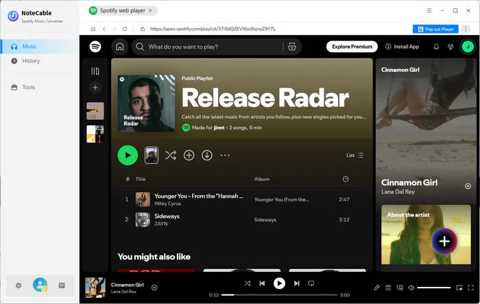The height and width of the screenshot is (304, 480).
Task: Open more options for Release Radar
Action: 225,155
